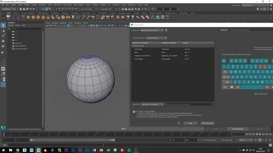The image size is (273, 153).
Task: Open the playback speed fps dropdown
Action: (246, 140)
